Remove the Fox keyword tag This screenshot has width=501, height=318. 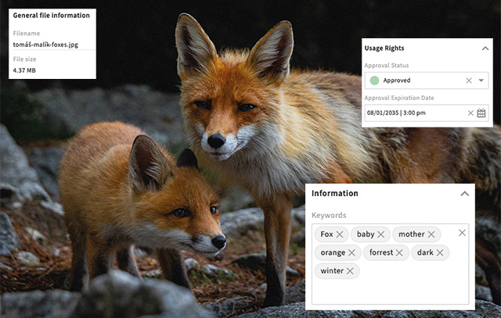(x=340, y=234)
